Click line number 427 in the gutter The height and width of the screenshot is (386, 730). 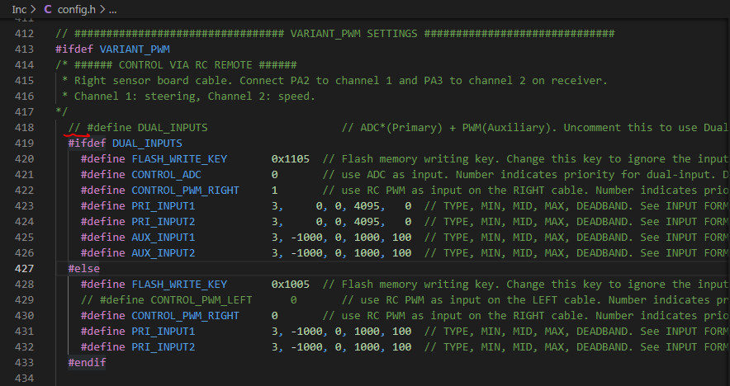pos(25,269)
